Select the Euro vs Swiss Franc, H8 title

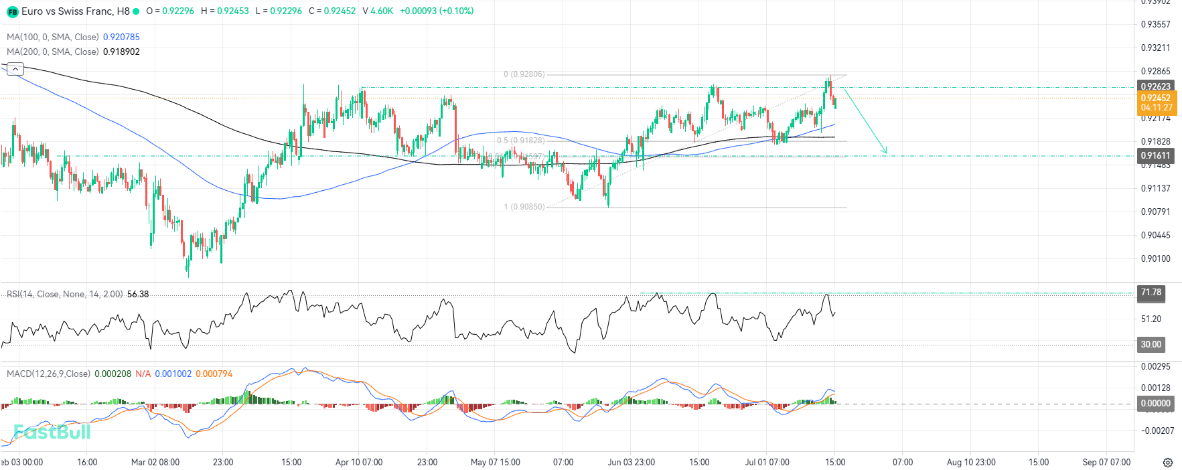point(76,11)
